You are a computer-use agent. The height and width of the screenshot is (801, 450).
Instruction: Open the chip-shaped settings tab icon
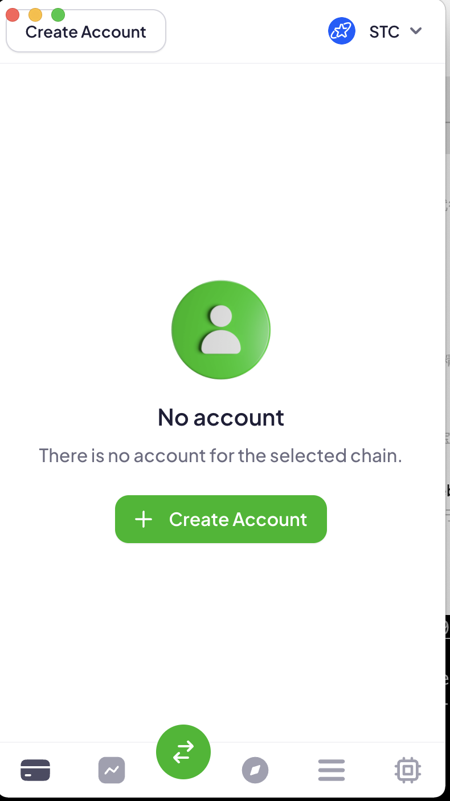click(408, 771)
